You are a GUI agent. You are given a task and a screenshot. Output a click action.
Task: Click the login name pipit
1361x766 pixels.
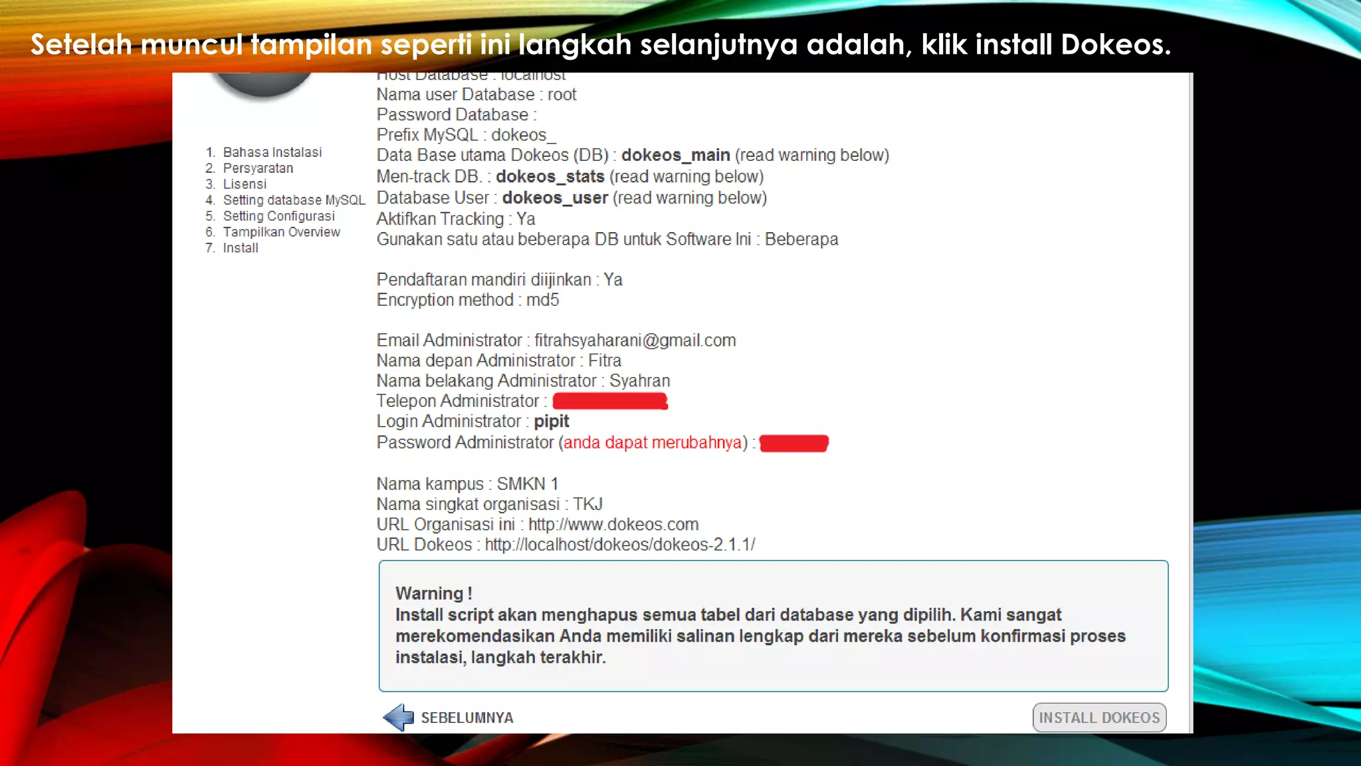[552, 422]
